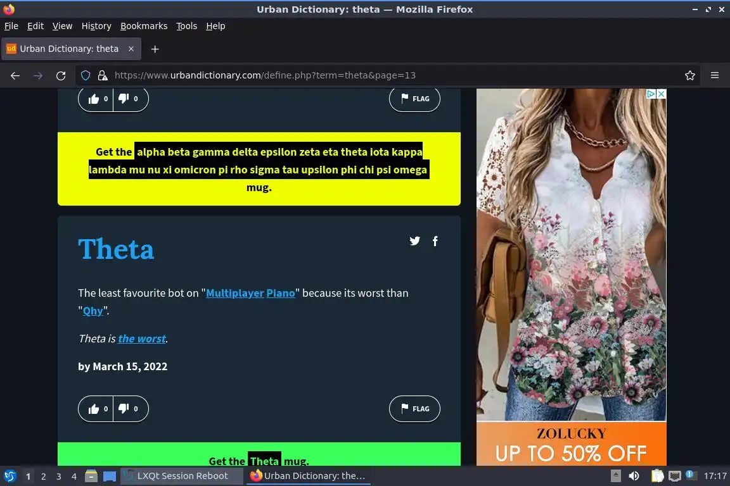Open the update notifier tray icon
Screen dimensions: 730x486
click(x=691, y=475)
